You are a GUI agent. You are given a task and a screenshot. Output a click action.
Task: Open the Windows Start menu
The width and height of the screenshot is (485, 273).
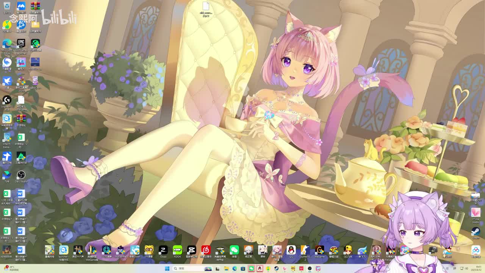(167, 268)
